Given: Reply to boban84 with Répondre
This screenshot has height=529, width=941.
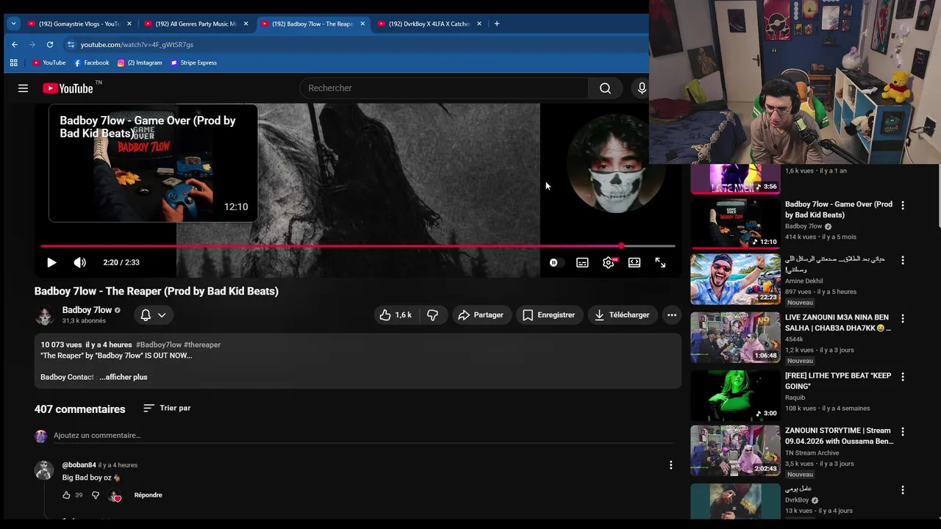Looking at the screenshot, I should tap(148, 495).
